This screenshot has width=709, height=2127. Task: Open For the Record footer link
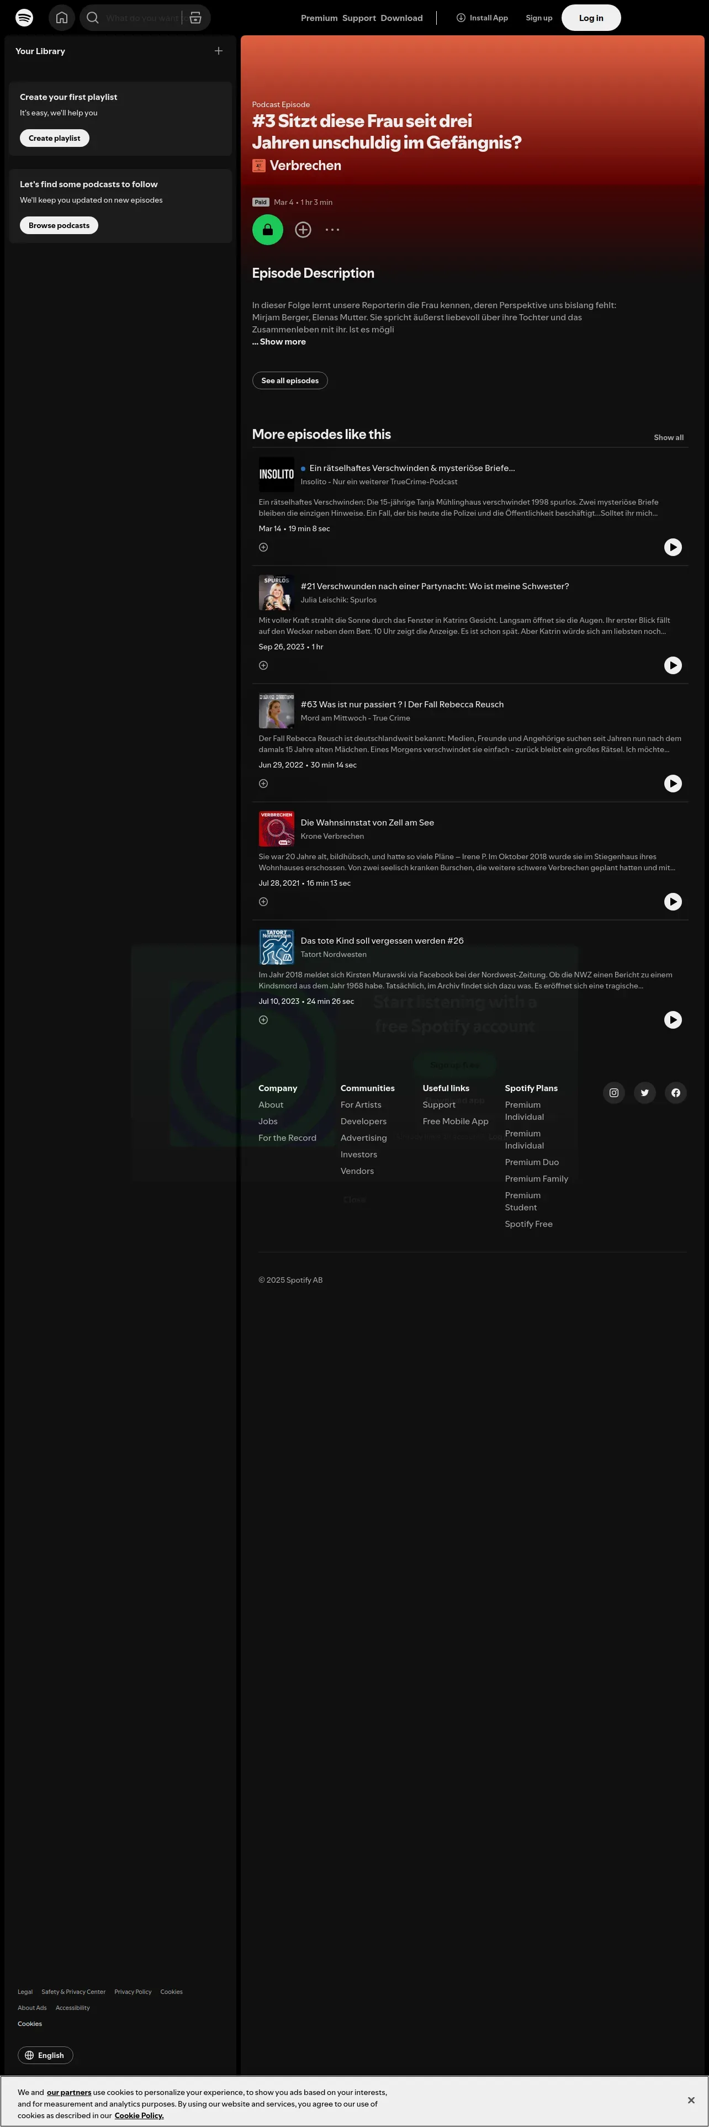click(x=287, y=1138)
